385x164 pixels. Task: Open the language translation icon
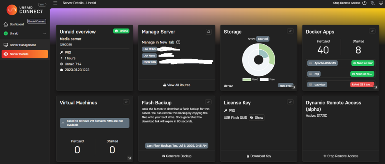click(372, 3)
